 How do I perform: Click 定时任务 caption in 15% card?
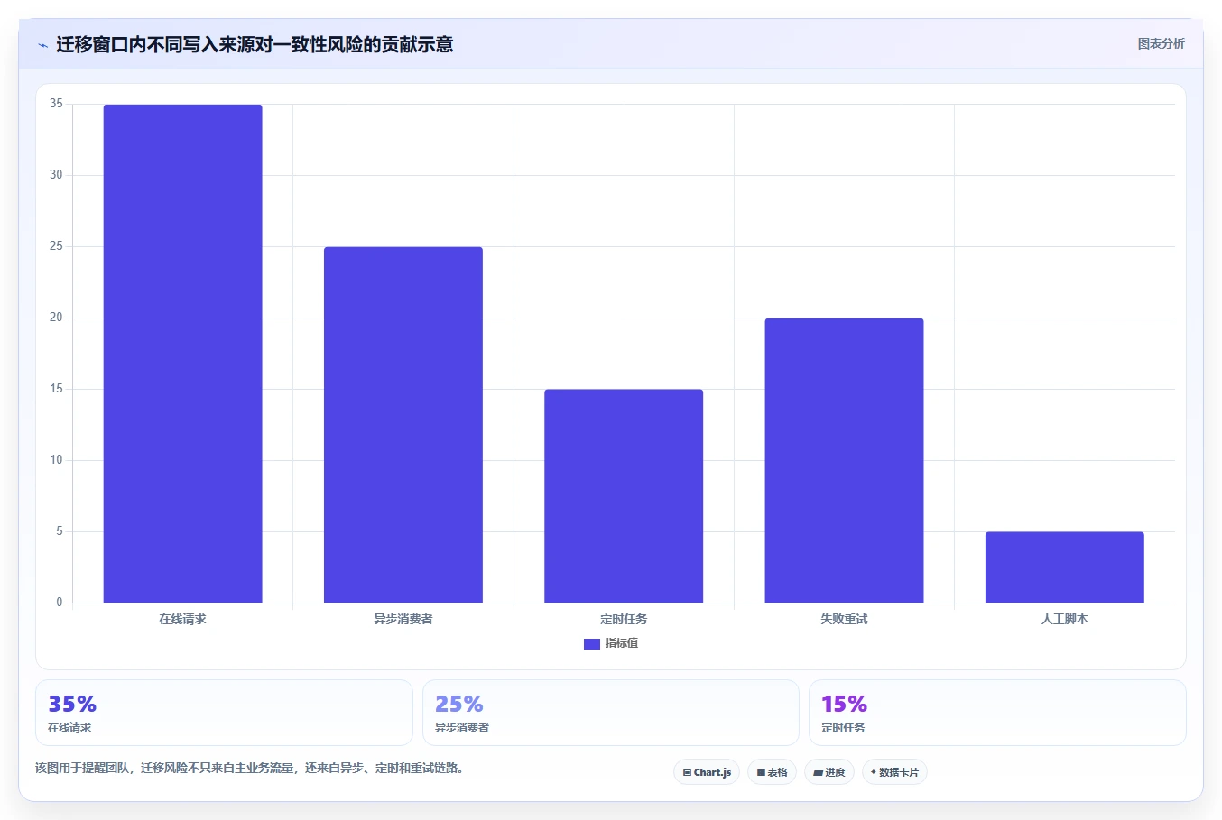tap(843, 728)
